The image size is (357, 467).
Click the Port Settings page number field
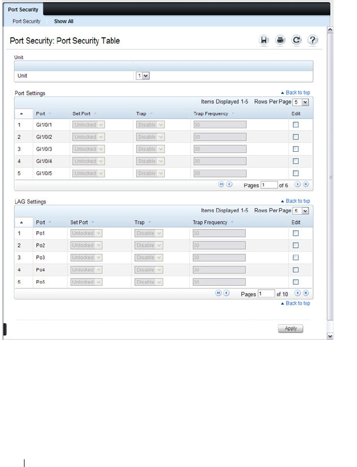pos(270,185)
